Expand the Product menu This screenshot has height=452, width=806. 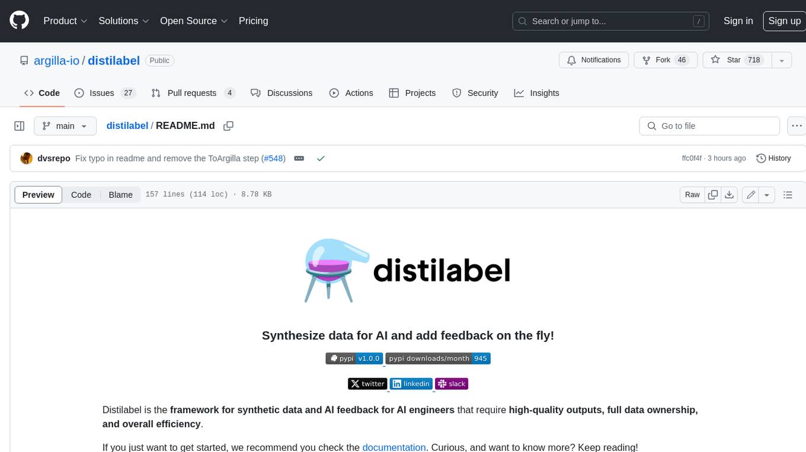(65, 21)
